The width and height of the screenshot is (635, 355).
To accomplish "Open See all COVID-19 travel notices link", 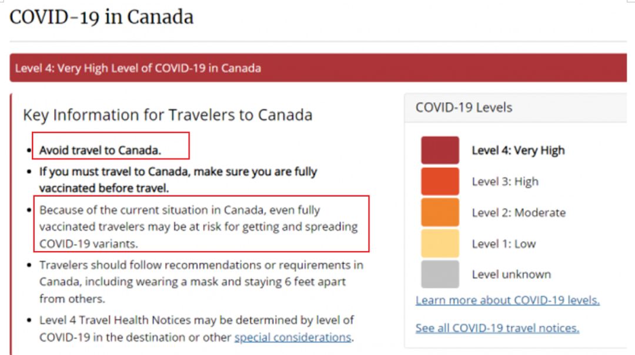I will [497, 328].
